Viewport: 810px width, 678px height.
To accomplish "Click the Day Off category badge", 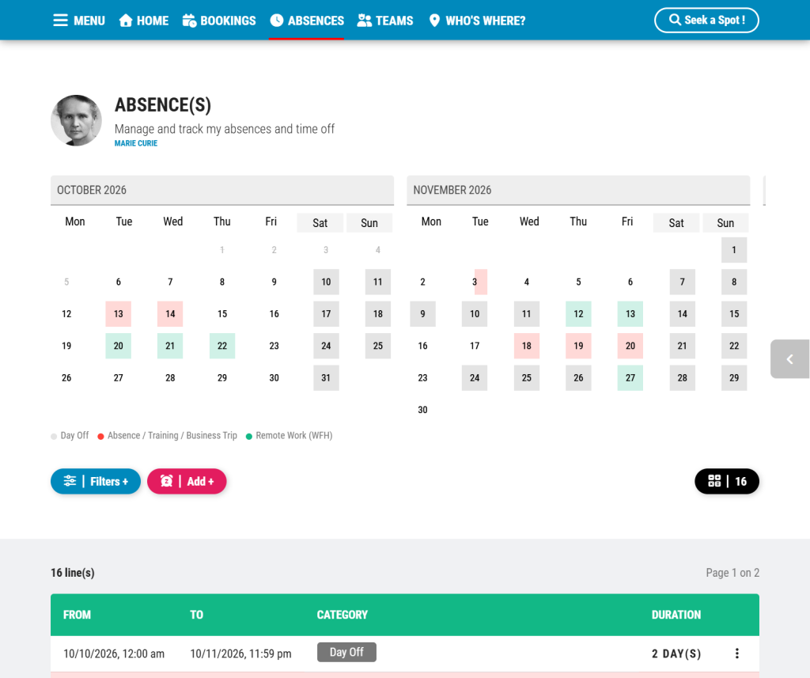I will pyautogui.click(x=346, y=652).
